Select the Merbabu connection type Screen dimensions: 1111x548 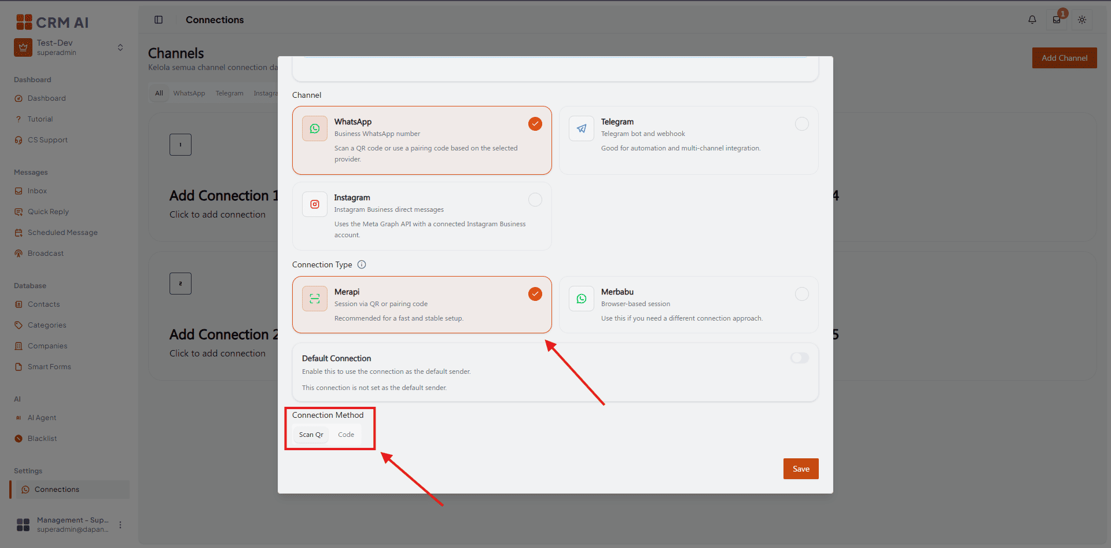(689, 304)
